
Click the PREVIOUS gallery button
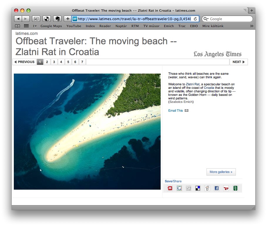[24, 62]
